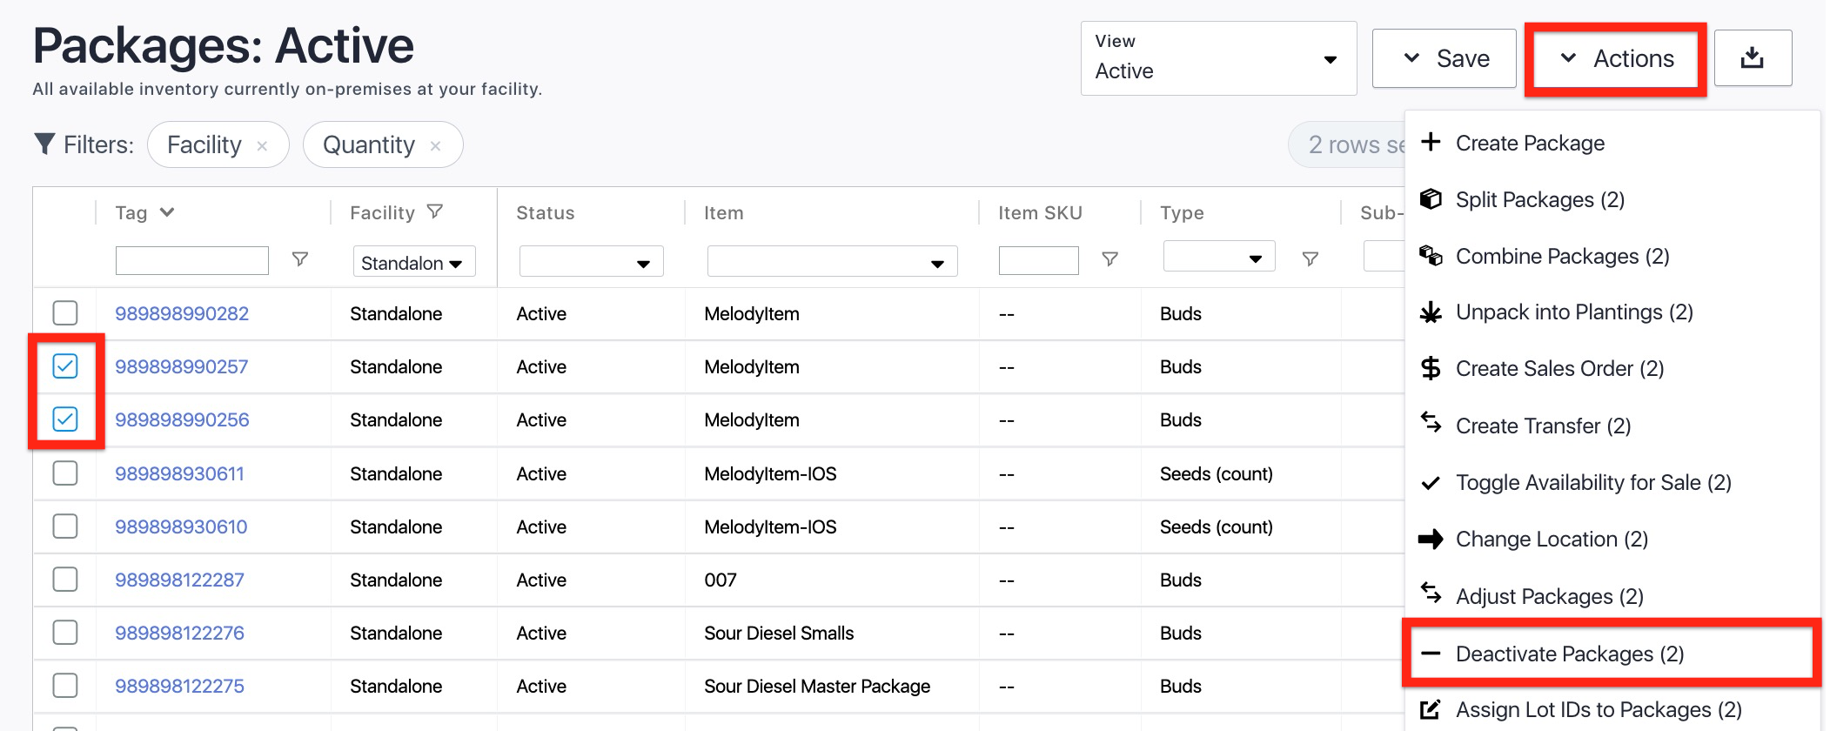The height and width of the screenshot is (731, 1830).
Task: Click the funnel icon in Facility column header
Action: coord(435,211)
